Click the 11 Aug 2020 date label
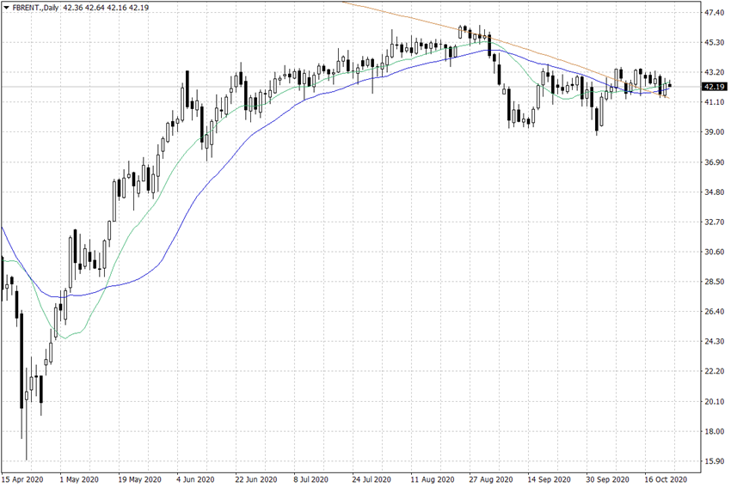This screenshot has width=731, height=487. pyautogui.click(x=433, y=479)
